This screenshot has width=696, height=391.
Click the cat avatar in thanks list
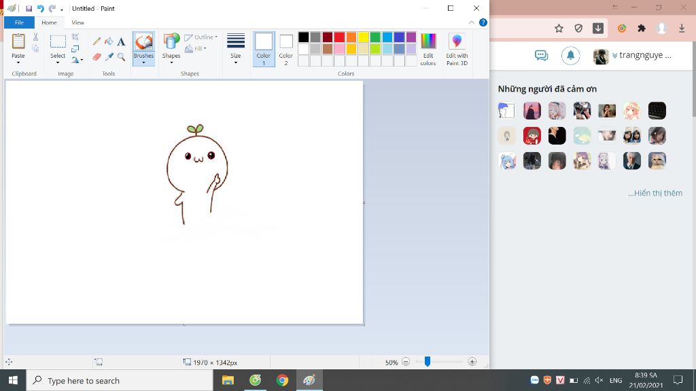(x=657, y=160)
